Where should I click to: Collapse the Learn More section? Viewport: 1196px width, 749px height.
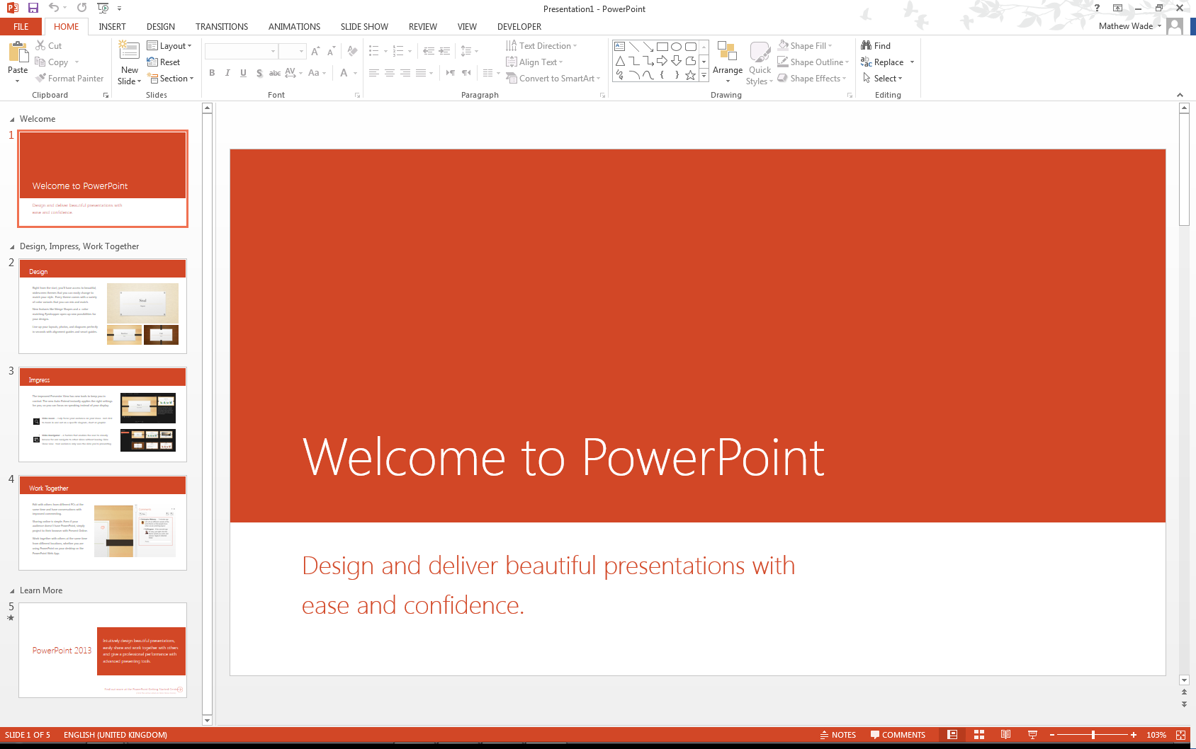(x=12, y=590)
